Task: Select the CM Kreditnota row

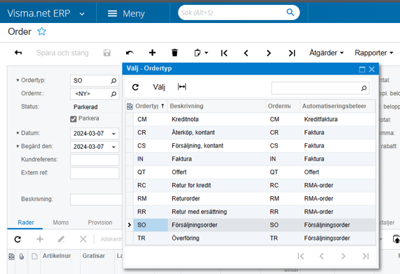Action: [250, 120]
